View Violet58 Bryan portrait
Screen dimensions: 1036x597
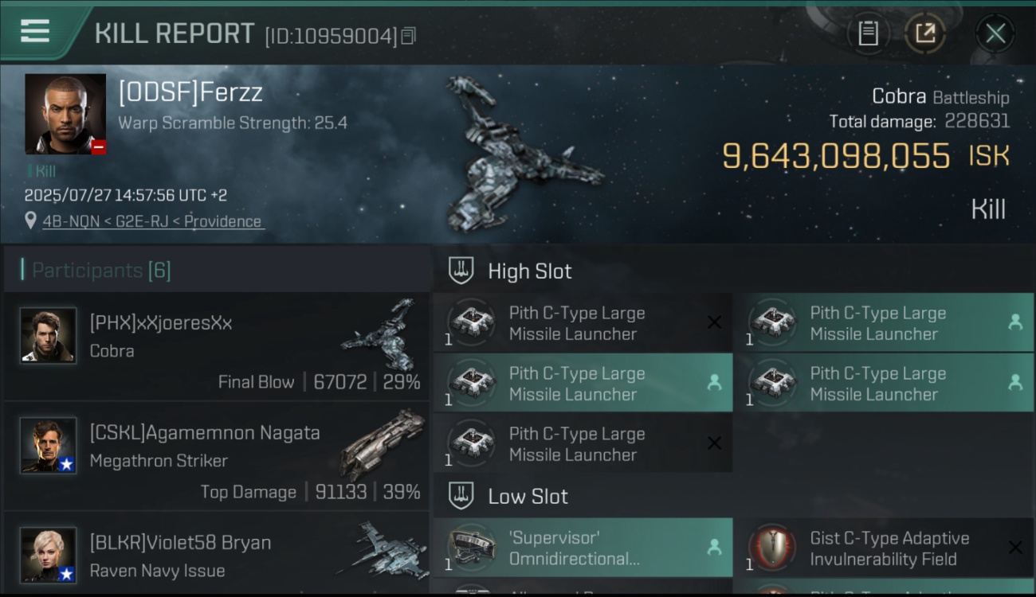coord(49,555)
